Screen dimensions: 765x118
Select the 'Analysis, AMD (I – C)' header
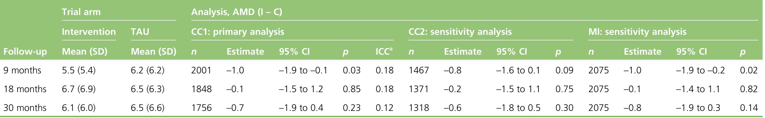coord(236,12)
